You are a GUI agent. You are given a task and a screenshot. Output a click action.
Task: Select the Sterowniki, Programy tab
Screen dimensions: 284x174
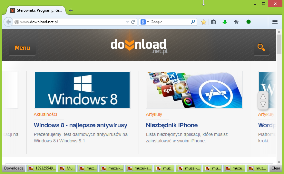click(36, 10)
